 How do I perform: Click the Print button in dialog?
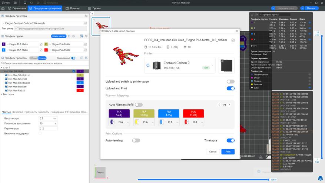coord(228,152)
